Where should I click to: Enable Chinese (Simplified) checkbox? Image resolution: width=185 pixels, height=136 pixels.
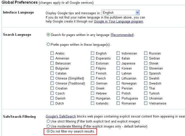pyautogui.click(x=52, y=78)
